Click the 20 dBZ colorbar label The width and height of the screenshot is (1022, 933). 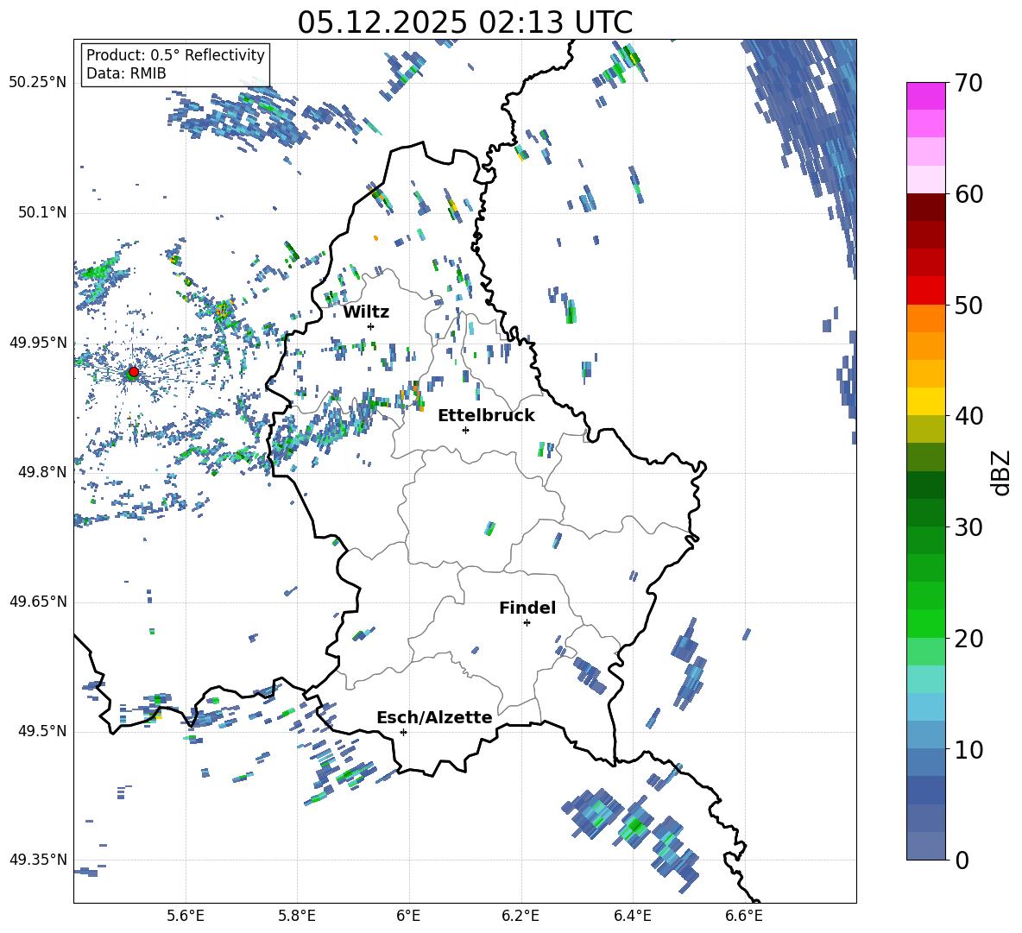pyautogui.click(x=968, y=639)
